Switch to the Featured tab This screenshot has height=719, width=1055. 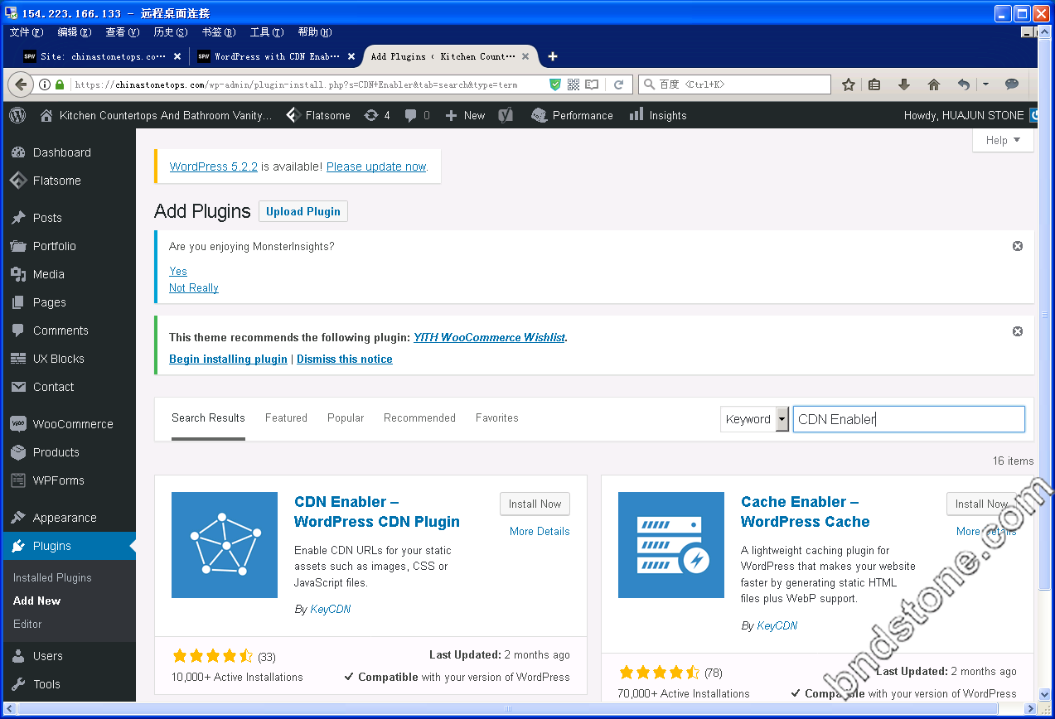[286, 417]
